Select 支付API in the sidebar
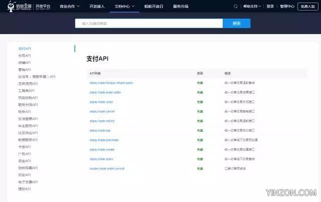The height and width of the screenshot is (202, 321). click(x=25, y=49)
